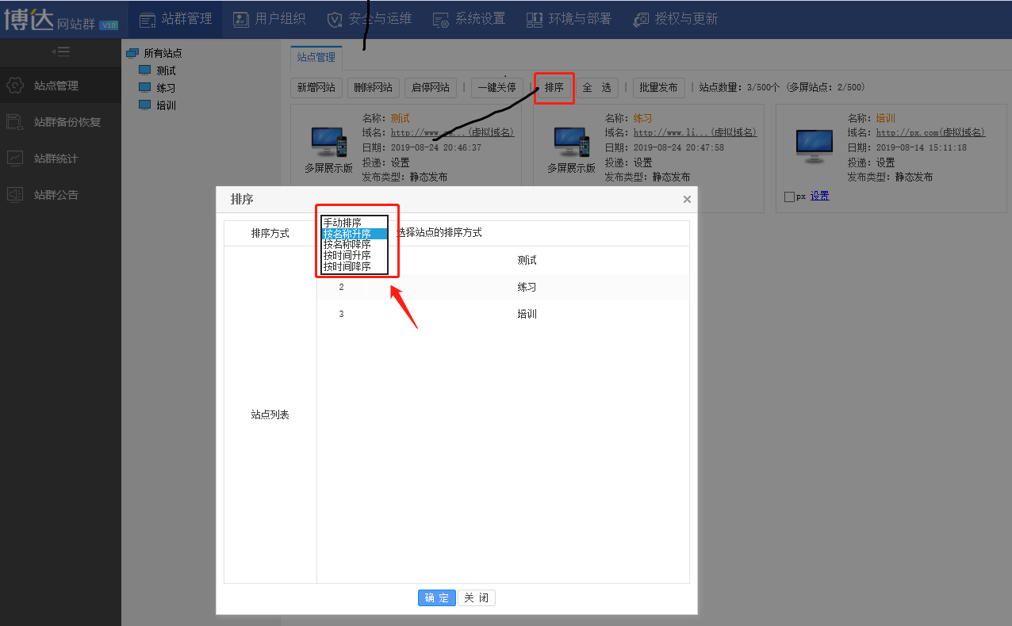
Task: Open the 系统设置 top menu
Action: click(470, 19)
